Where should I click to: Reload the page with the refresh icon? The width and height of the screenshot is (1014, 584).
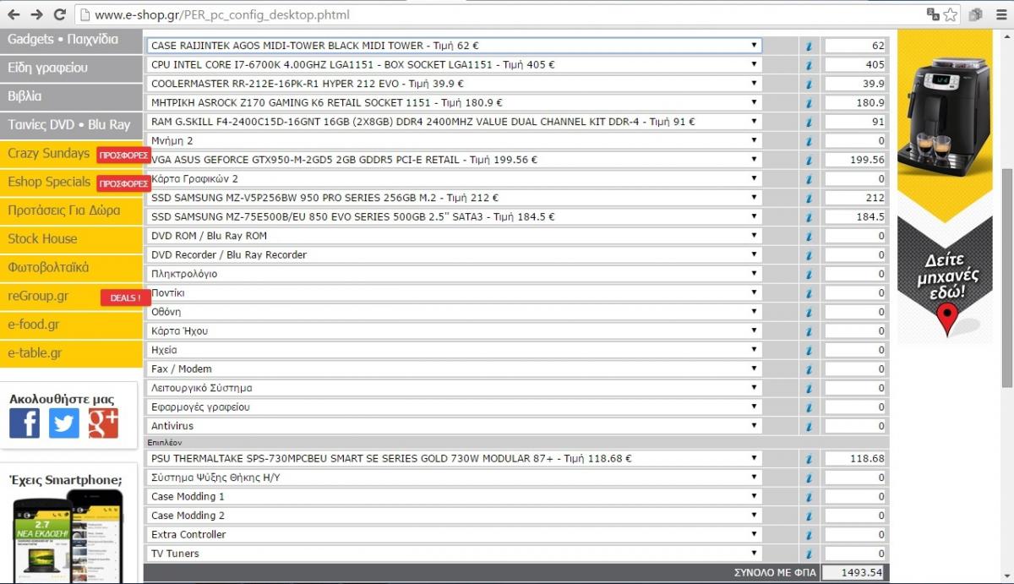coord(59,14)
